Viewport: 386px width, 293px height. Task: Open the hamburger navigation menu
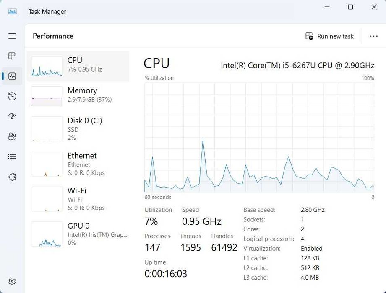[x=12, y=36]
